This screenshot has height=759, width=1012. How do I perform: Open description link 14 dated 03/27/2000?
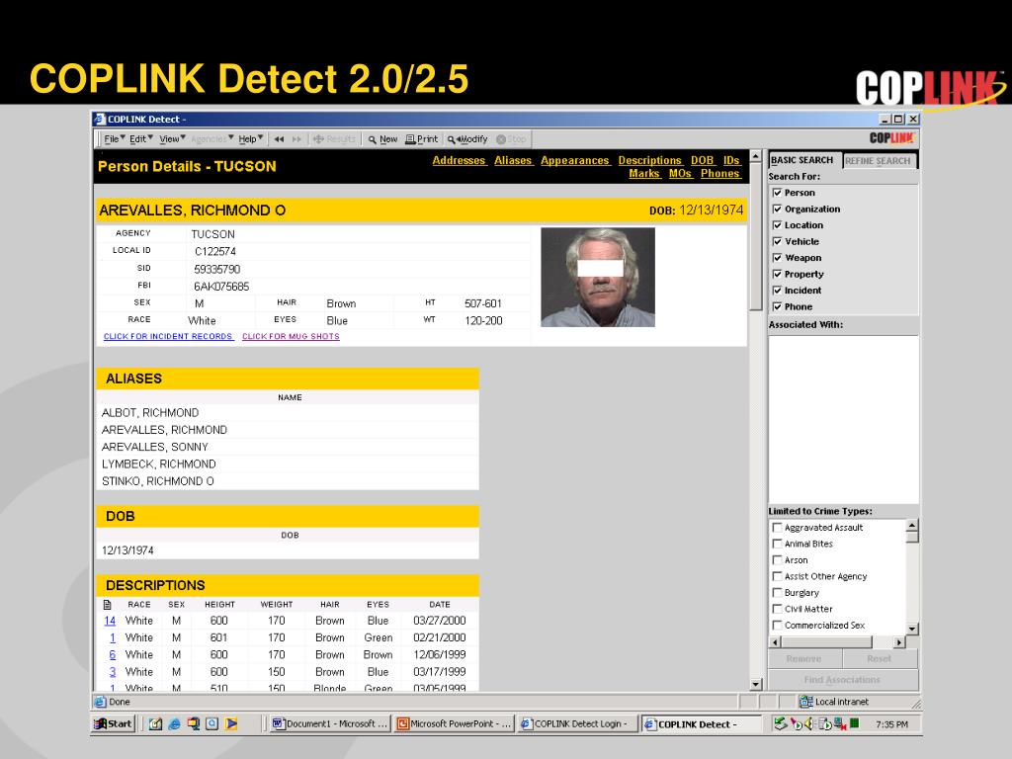[x=110, y=621]
